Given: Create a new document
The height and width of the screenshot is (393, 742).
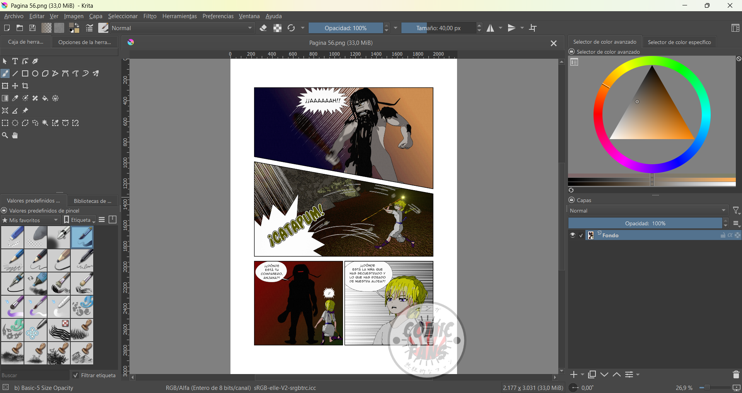Looking at the screenshot, I should (7, 28).
